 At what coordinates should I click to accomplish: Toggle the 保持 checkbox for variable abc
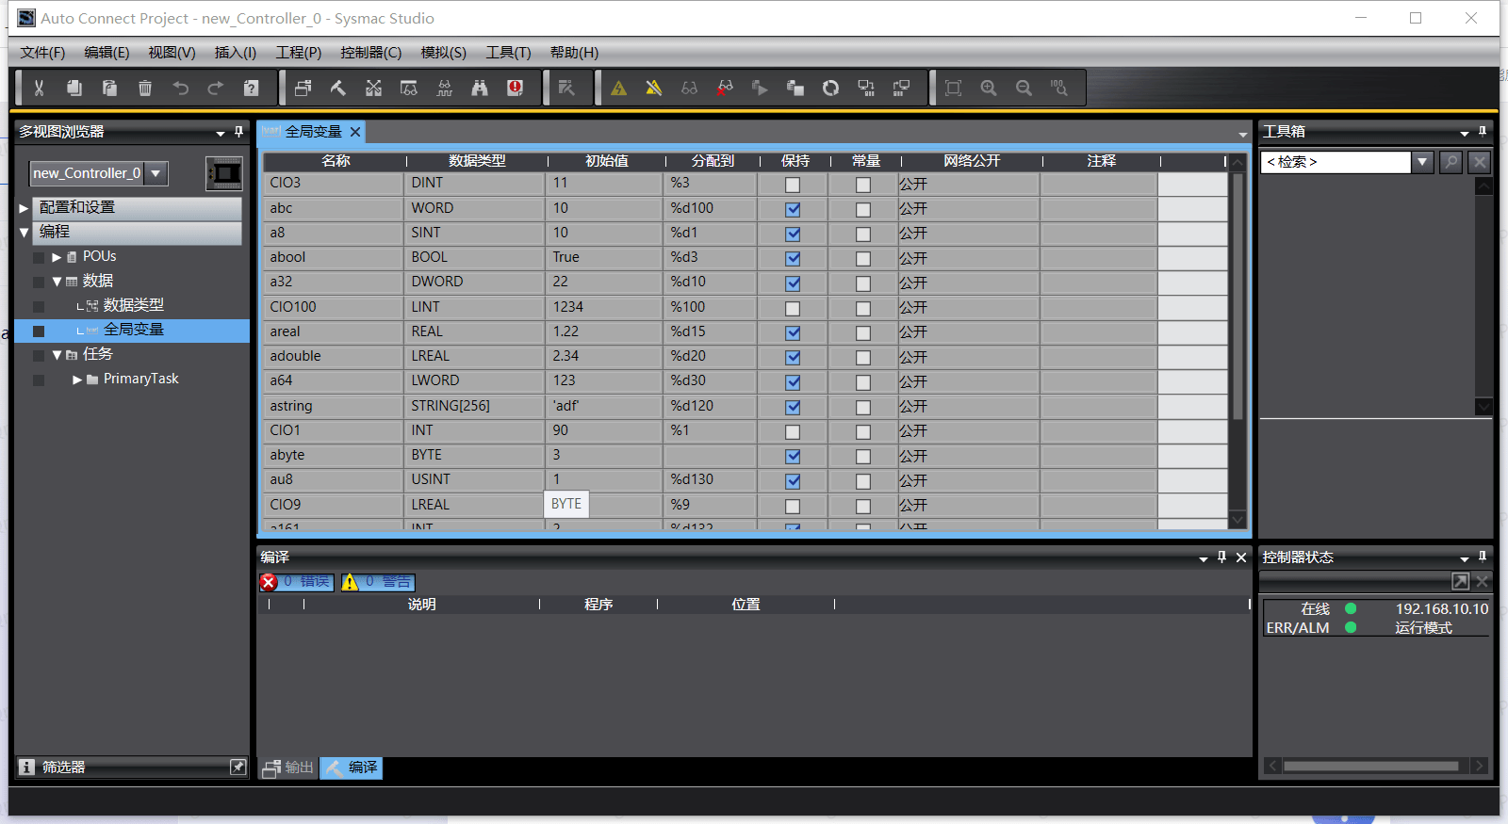(x=793, y=209)
